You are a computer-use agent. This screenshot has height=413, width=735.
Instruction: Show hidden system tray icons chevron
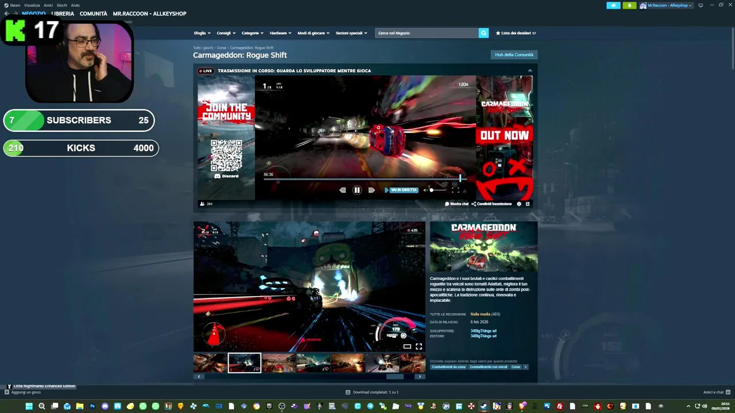(x=688, y=406)
